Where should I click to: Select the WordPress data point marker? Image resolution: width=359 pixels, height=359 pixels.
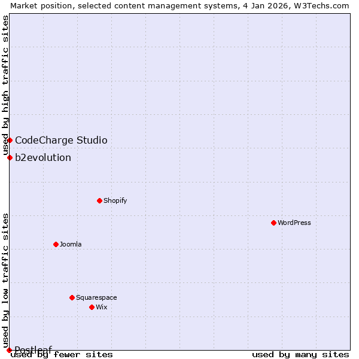(273, 223)
